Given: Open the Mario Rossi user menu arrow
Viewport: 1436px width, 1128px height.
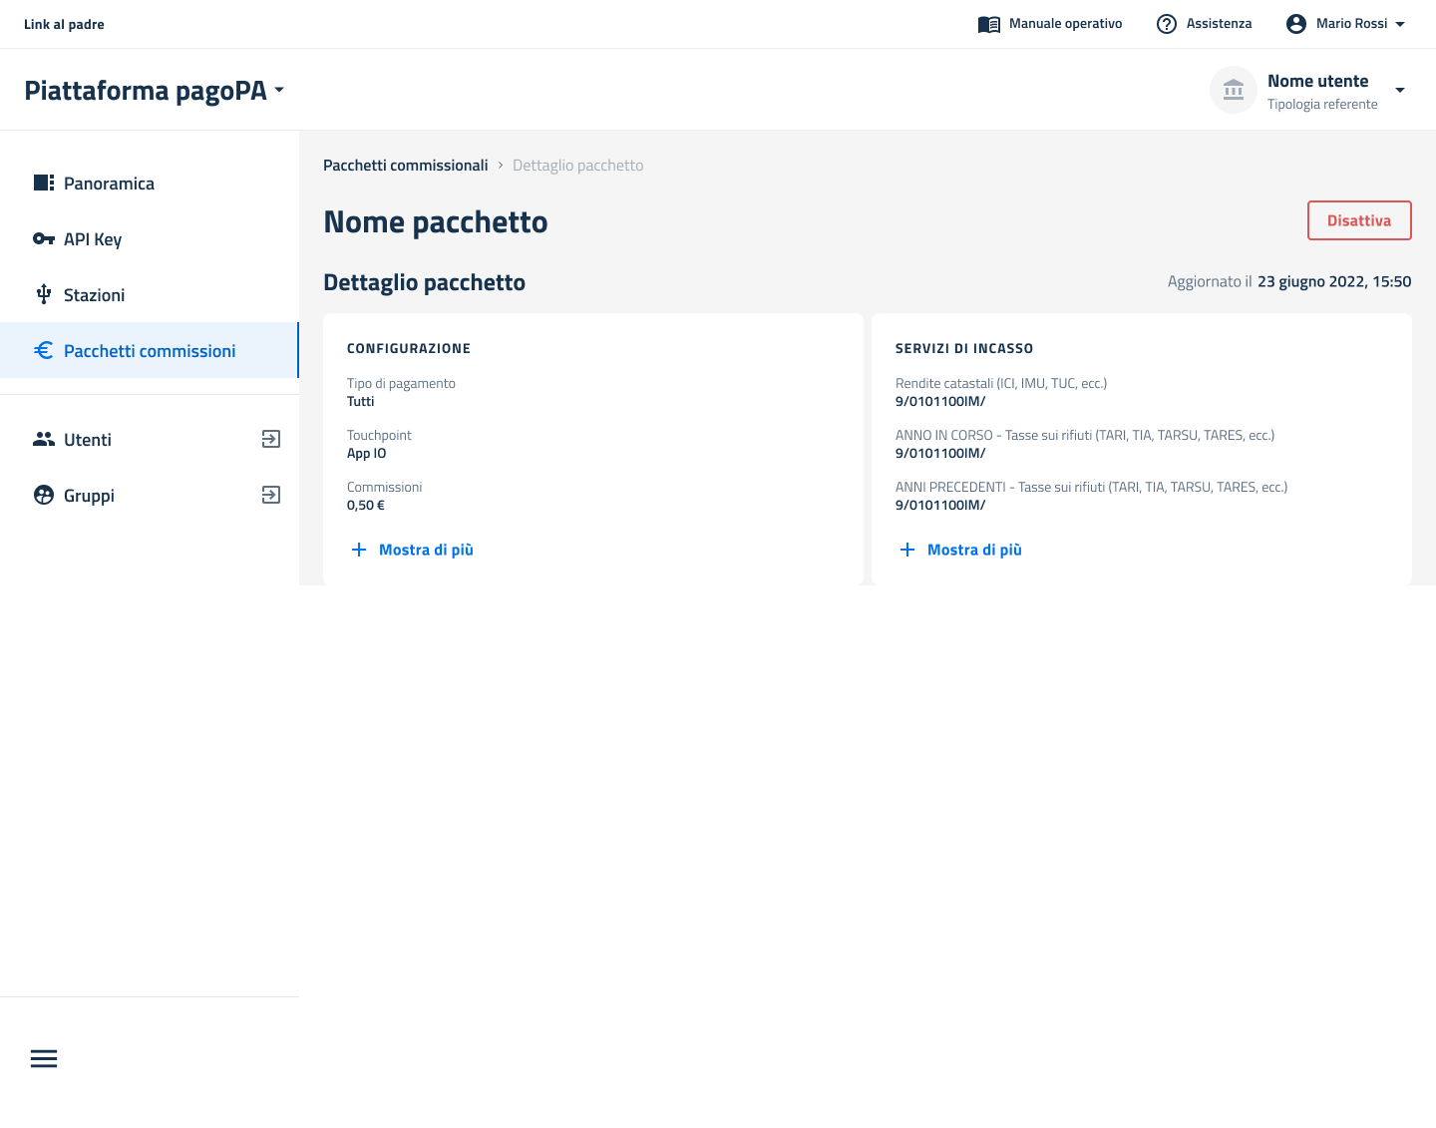Looking at the screenshot, I should [1400, 24].
